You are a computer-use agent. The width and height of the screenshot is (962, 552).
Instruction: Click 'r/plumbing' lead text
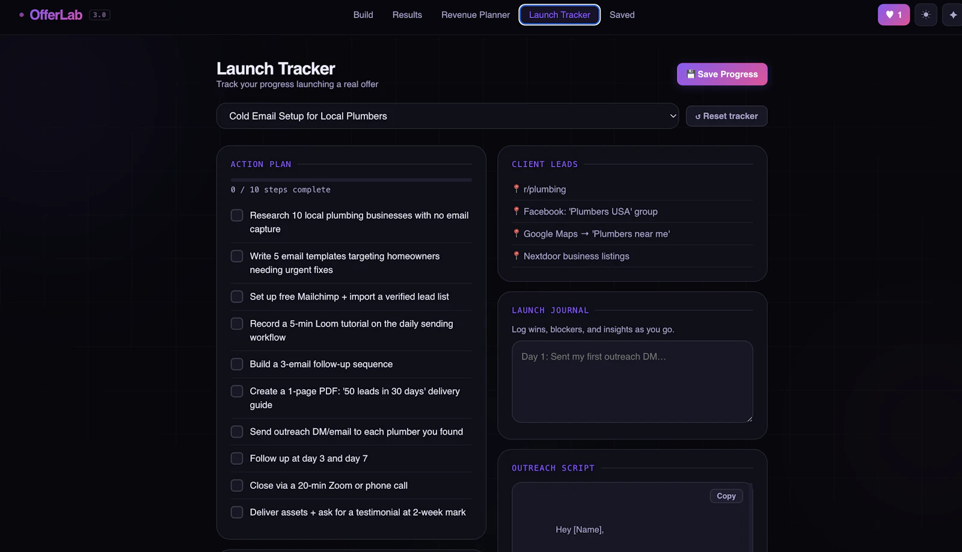(545, 189)
